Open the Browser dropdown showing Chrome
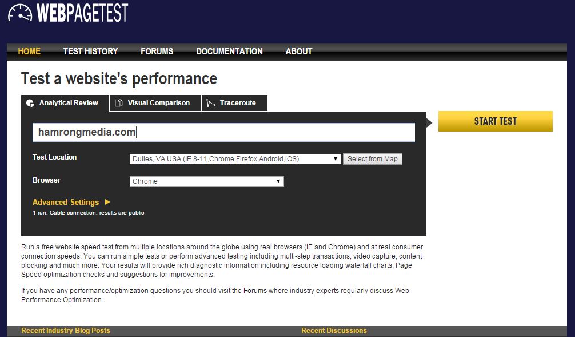Image resolution: width=575 pixels, height=337 pixels. click(207, 181)
